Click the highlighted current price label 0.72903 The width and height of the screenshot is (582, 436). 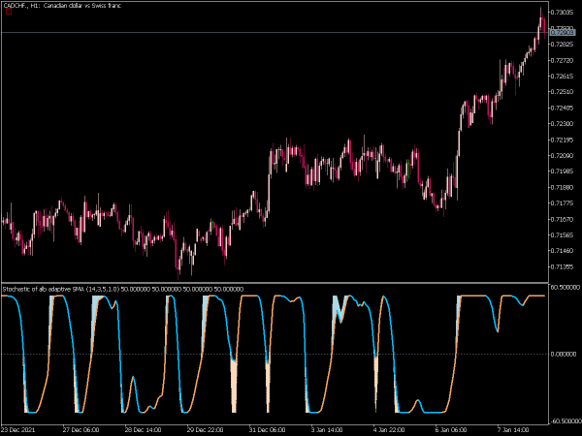pyautogui.click(x=562, y=33)
